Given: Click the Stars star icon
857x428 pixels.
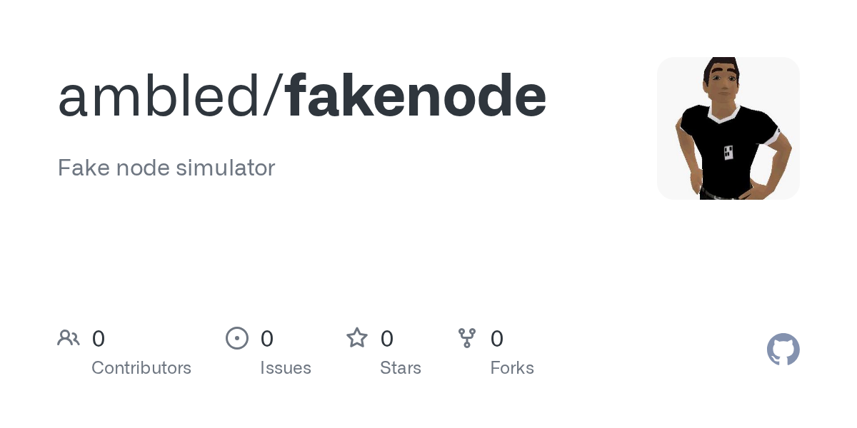Looking at the screenshot, I should pos(357,338).
